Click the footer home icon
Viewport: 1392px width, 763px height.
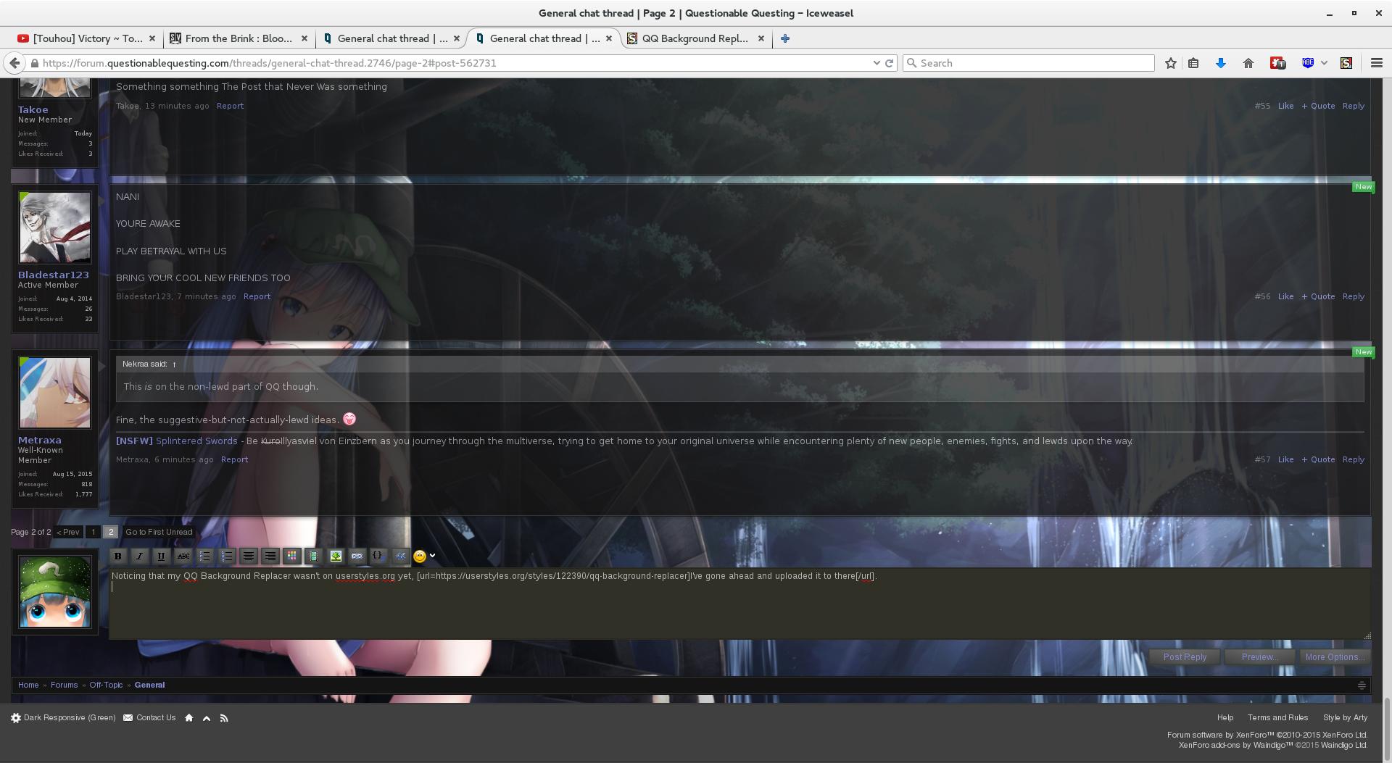pyautogui.click(x=189, y=718)
